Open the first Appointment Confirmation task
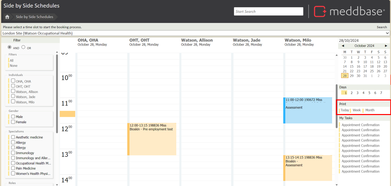 360,125
